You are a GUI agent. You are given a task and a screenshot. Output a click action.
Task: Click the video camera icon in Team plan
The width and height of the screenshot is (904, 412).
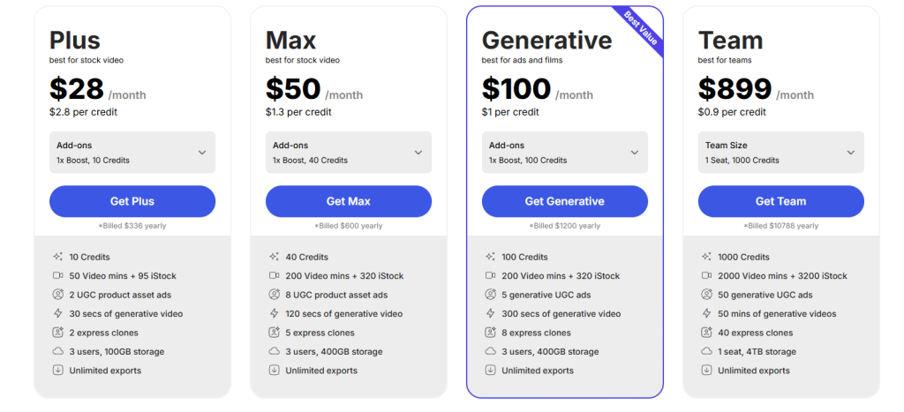[706, 276]
